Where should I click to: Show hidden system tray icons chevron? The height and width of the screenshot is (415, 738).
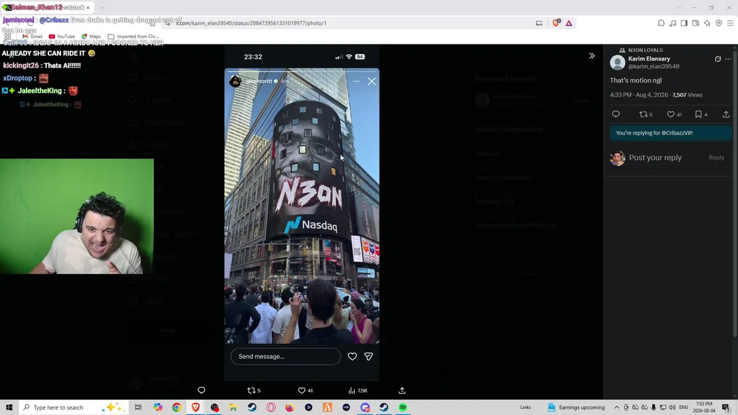click(617, 408)
